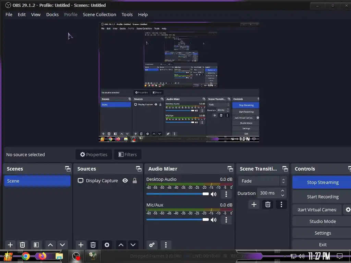Click OBS Studio taskbar icon
Viewport: 351px width, 263px height.
[x=76, y=256]
